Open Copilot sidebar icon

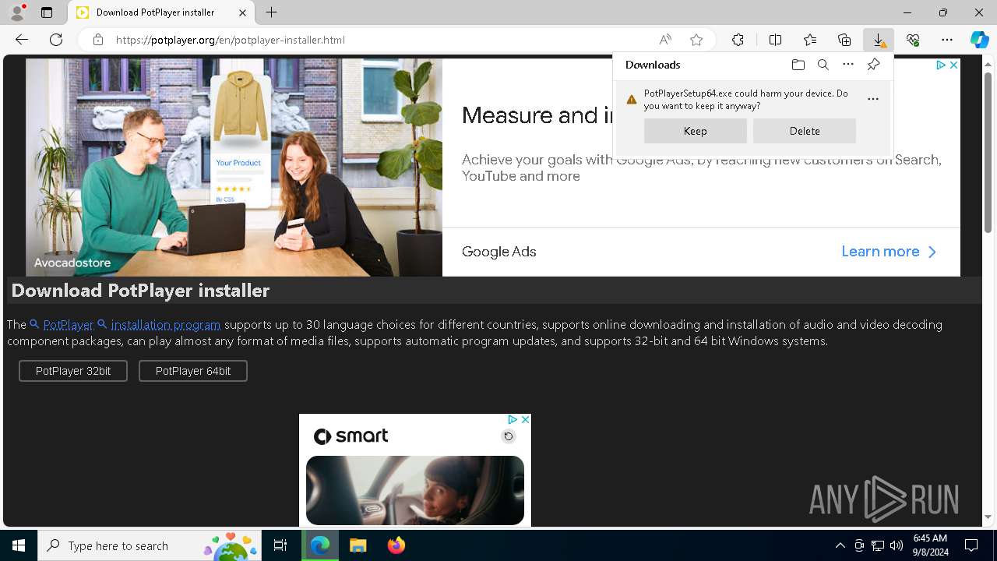[979, 40]
